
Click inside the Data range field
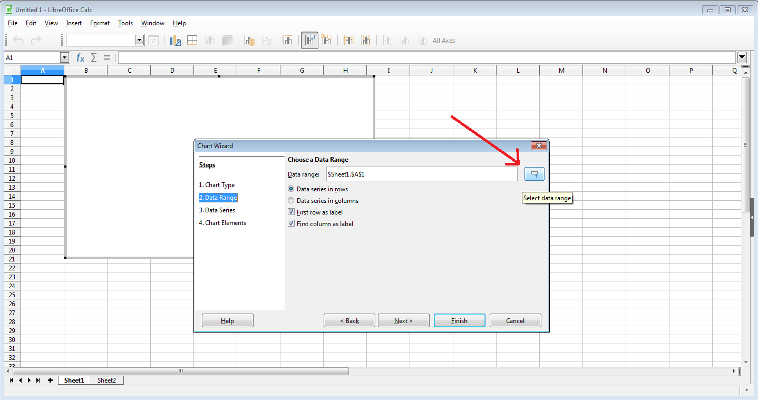click(422, 174)
